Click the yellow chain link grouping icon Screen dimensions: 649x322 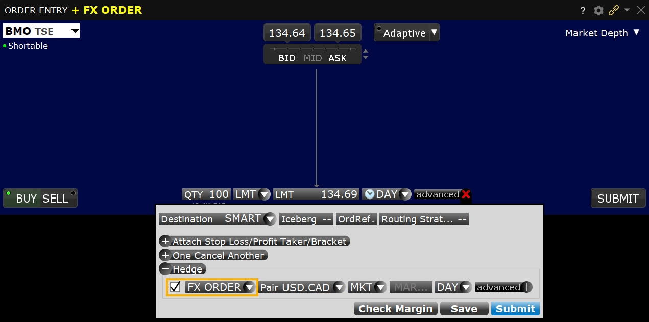coord(613,10)
